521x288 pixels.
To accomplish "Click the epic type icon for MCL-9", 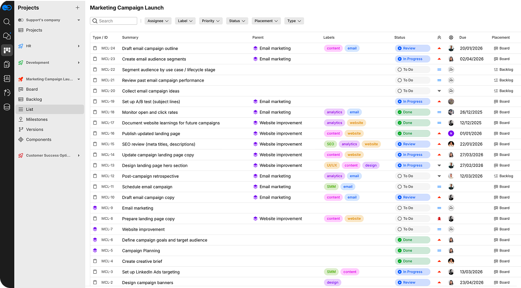I will (x=95, y=208).
